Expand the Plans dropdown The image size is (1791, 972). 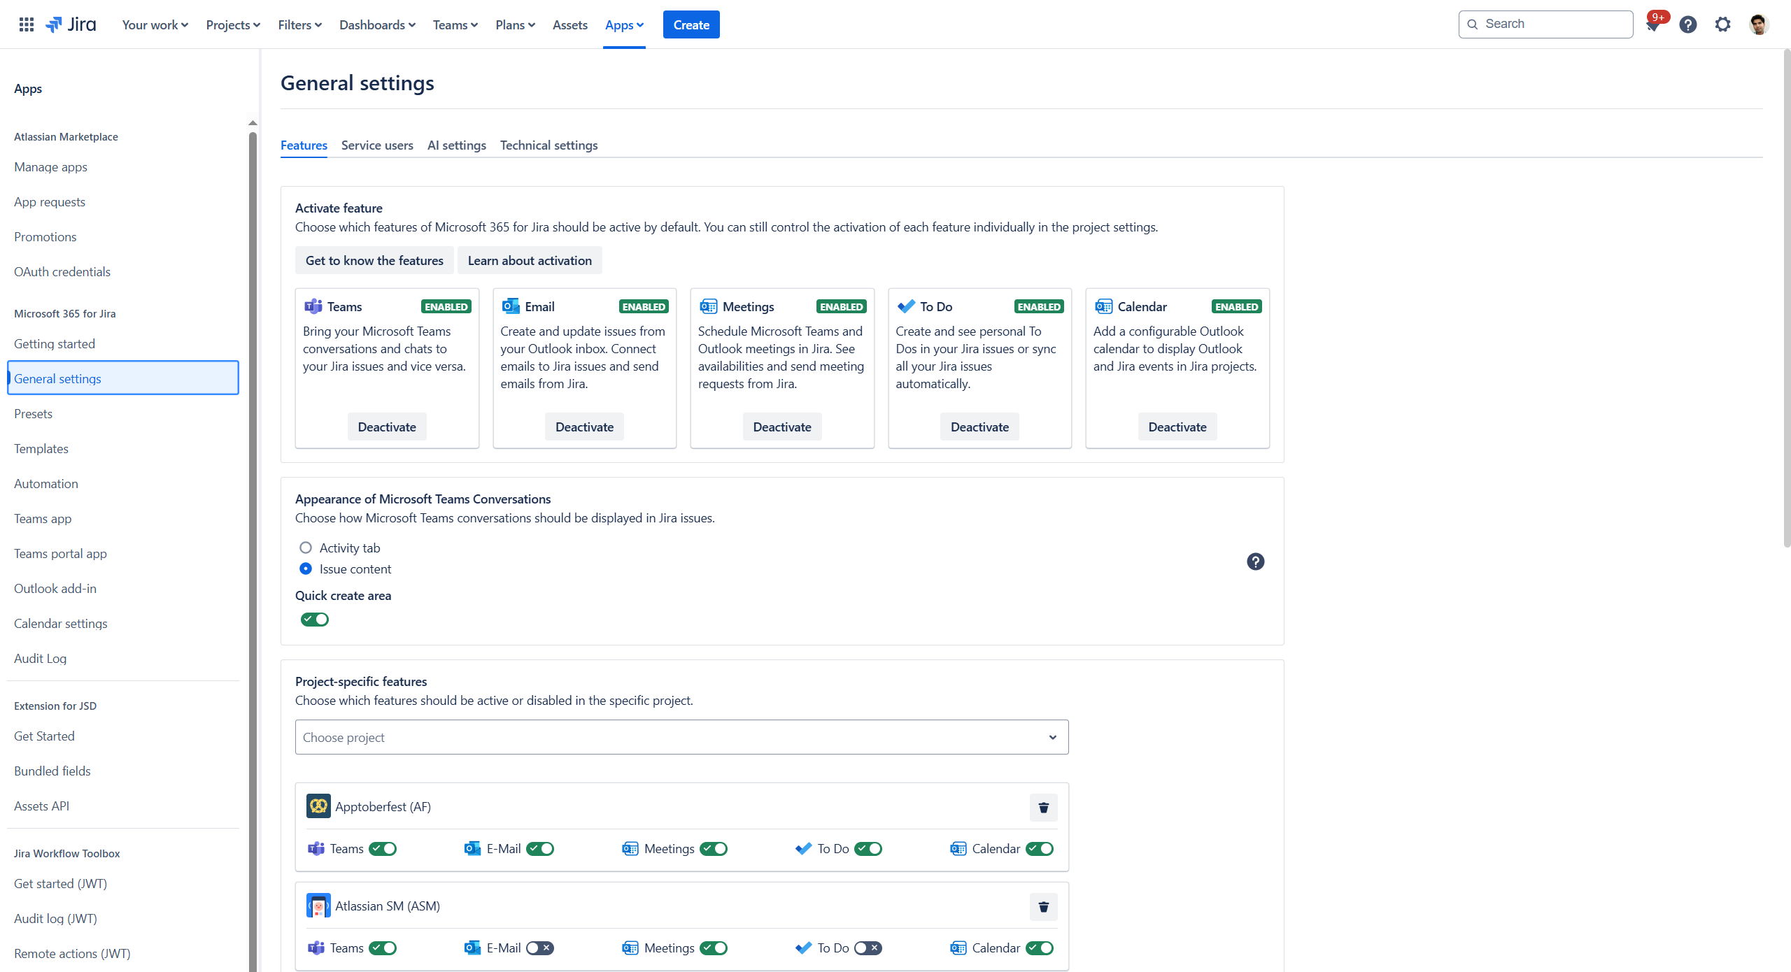(x=515, y=25)
